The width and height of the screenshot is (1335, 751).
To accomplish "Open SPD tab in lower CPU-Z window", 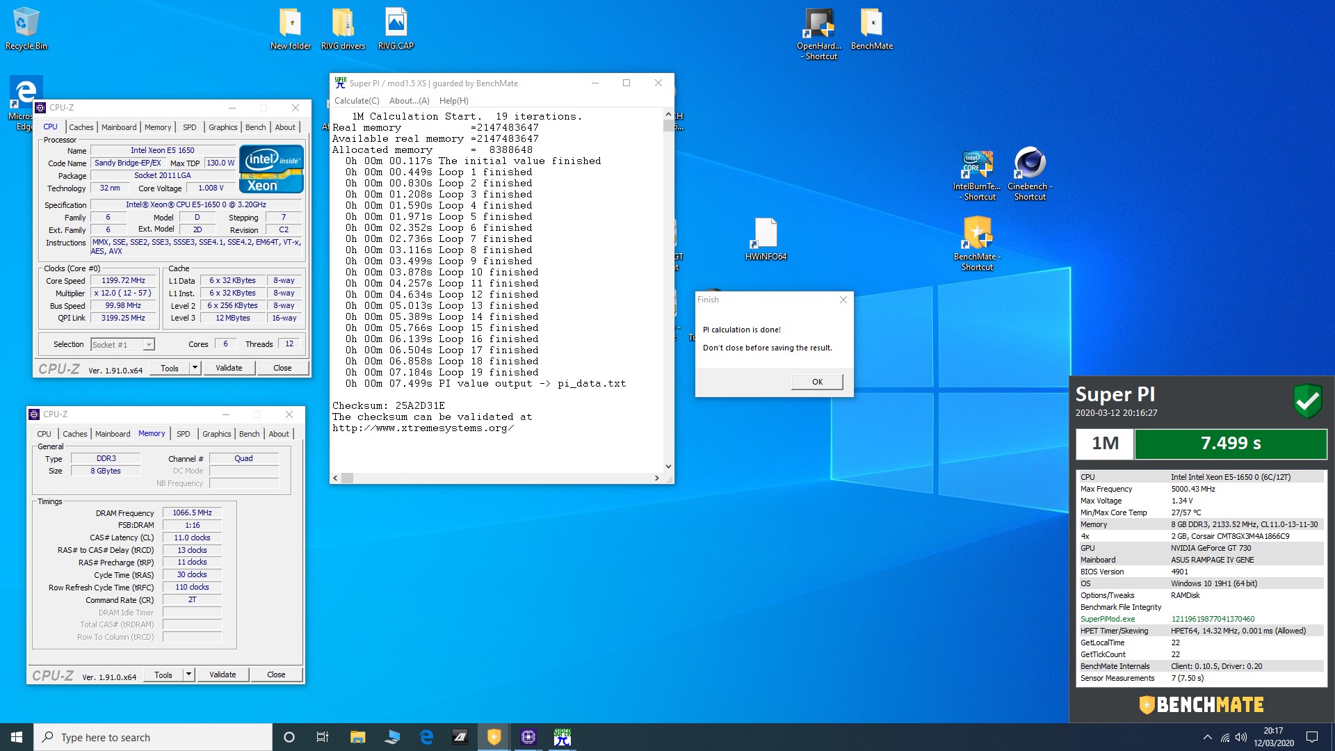I will pos(184,434).
